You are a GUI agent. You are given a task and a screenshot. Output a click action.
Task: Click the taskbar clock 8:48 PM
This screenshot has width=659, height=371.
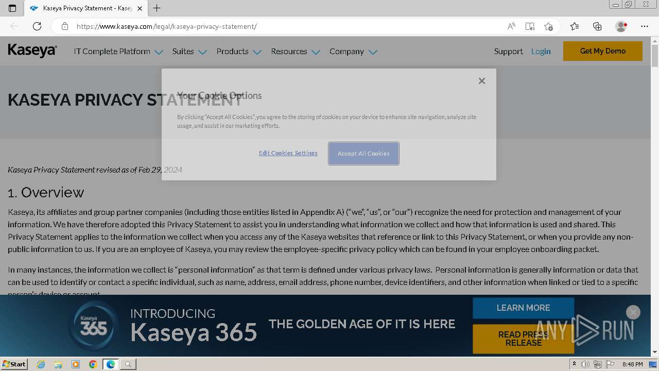tap(632, 364)
